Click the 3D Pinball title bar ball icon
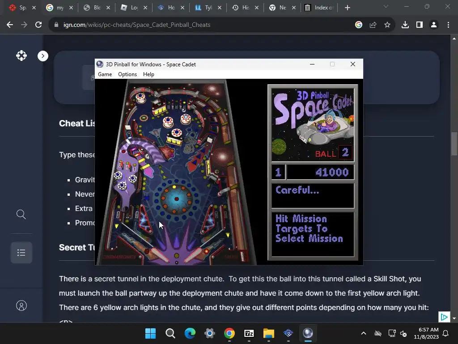458x344 pixels. [100, 64]
